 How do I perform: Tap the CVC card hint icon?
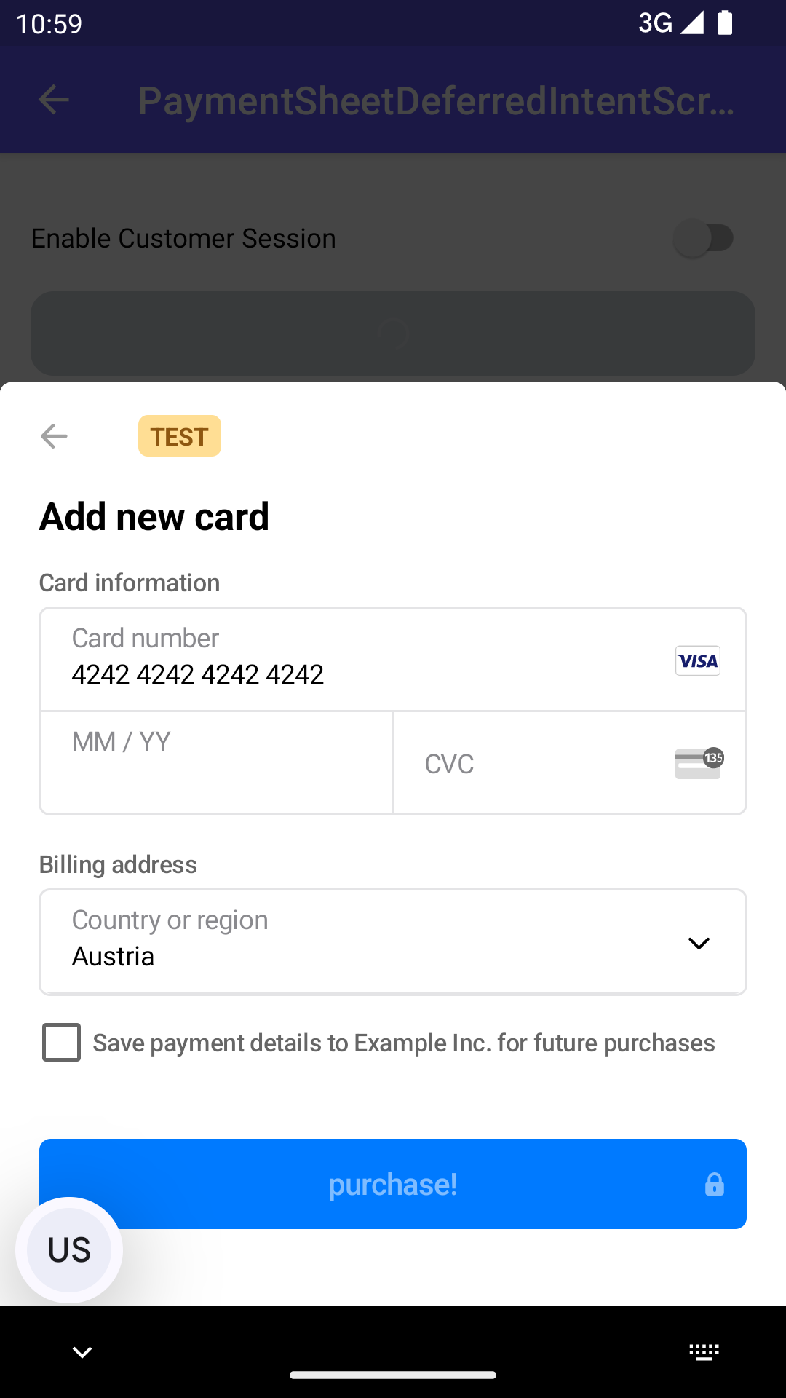click(x=699, y=763)
